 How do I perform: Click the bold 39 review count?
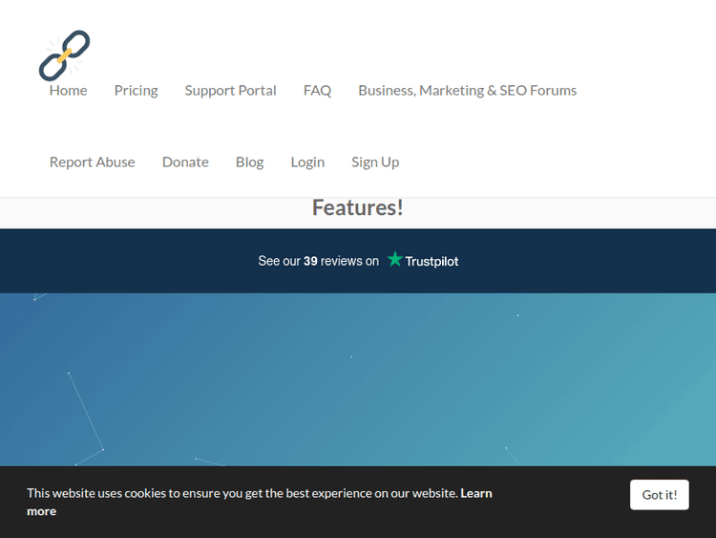(310, 261)
